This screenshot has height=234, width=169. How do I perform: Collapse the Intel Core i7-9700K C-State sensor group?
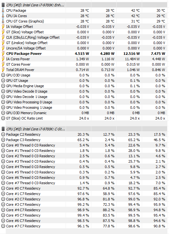(36, 129)
